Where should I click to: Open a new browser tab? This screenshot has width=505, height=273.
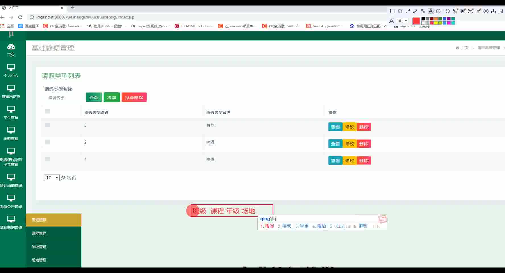[73, 8]
